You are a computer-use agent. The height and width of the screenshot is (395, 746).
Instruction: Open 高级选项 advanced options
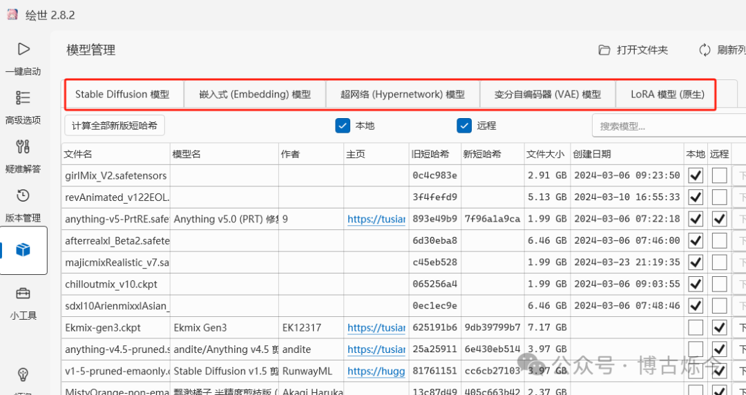click(x=23, y=108)
